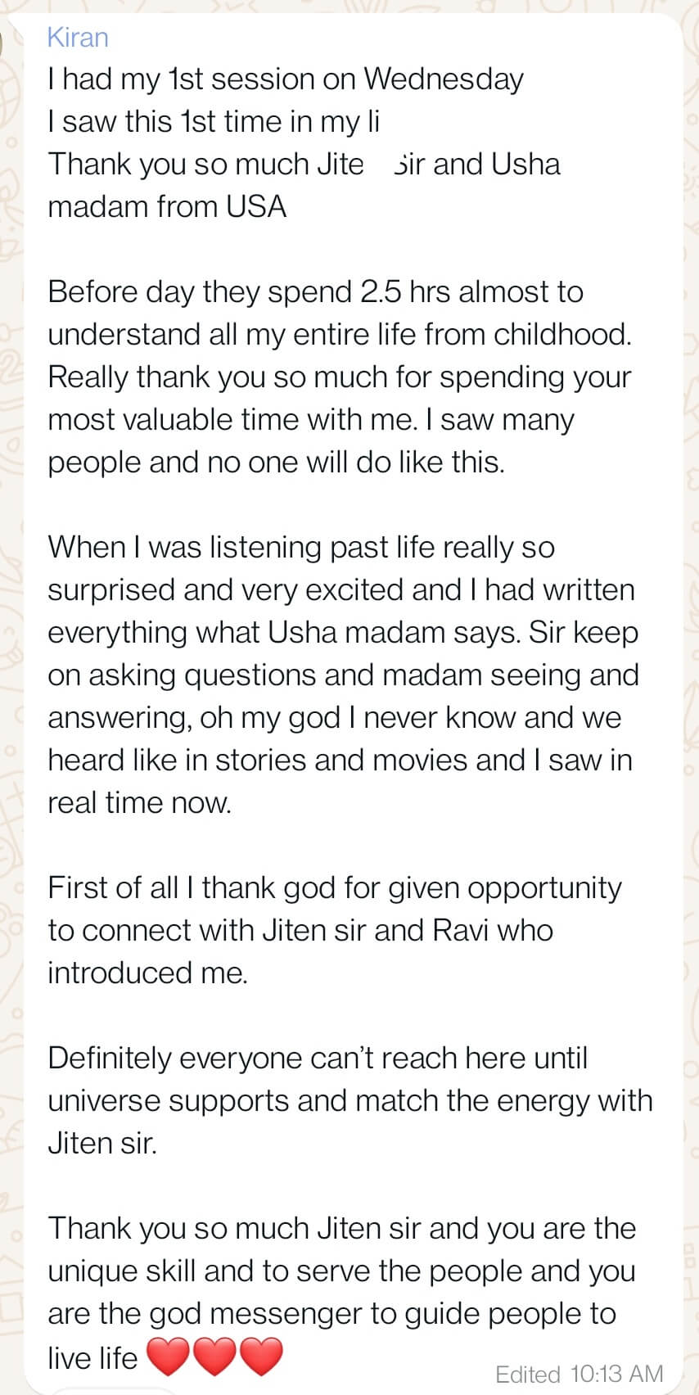Viewport: 699px width, 1395px height.
Task: Click the text "introduced me."
Action: coord(147,973)
